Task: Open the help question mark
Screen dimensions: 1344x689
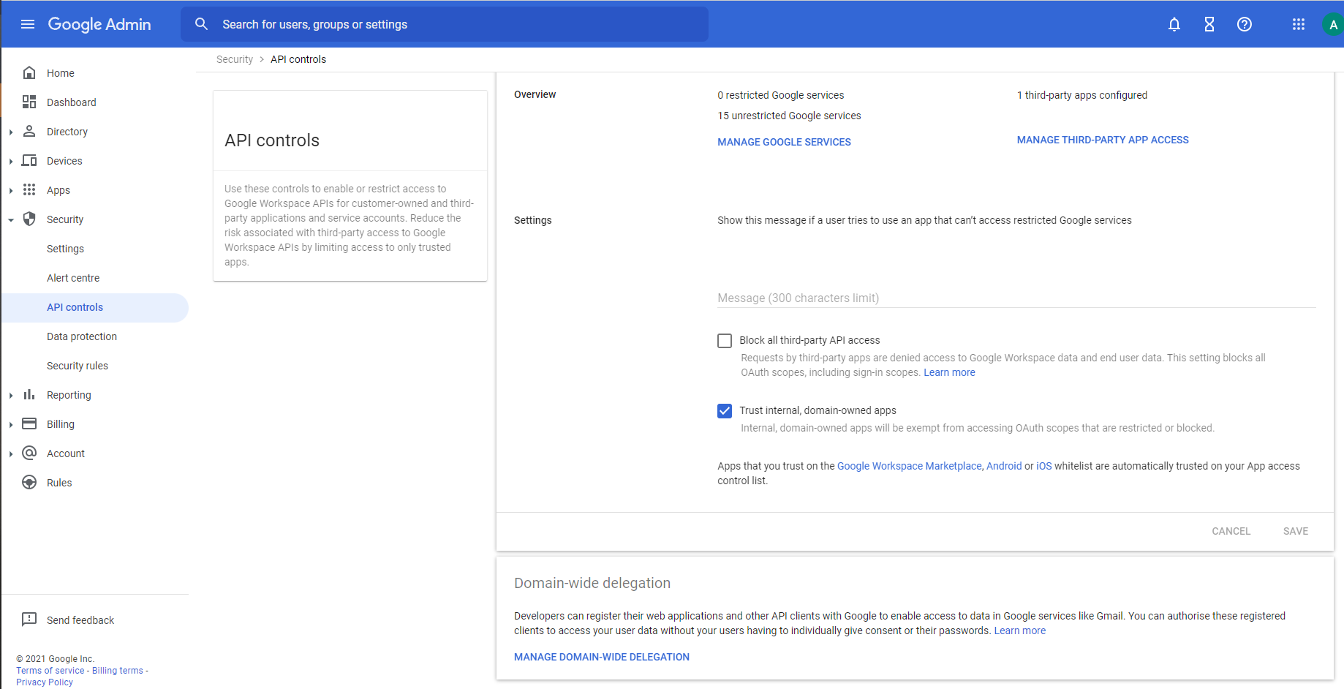Action: pyautogui.click(x=1245, y=24)
